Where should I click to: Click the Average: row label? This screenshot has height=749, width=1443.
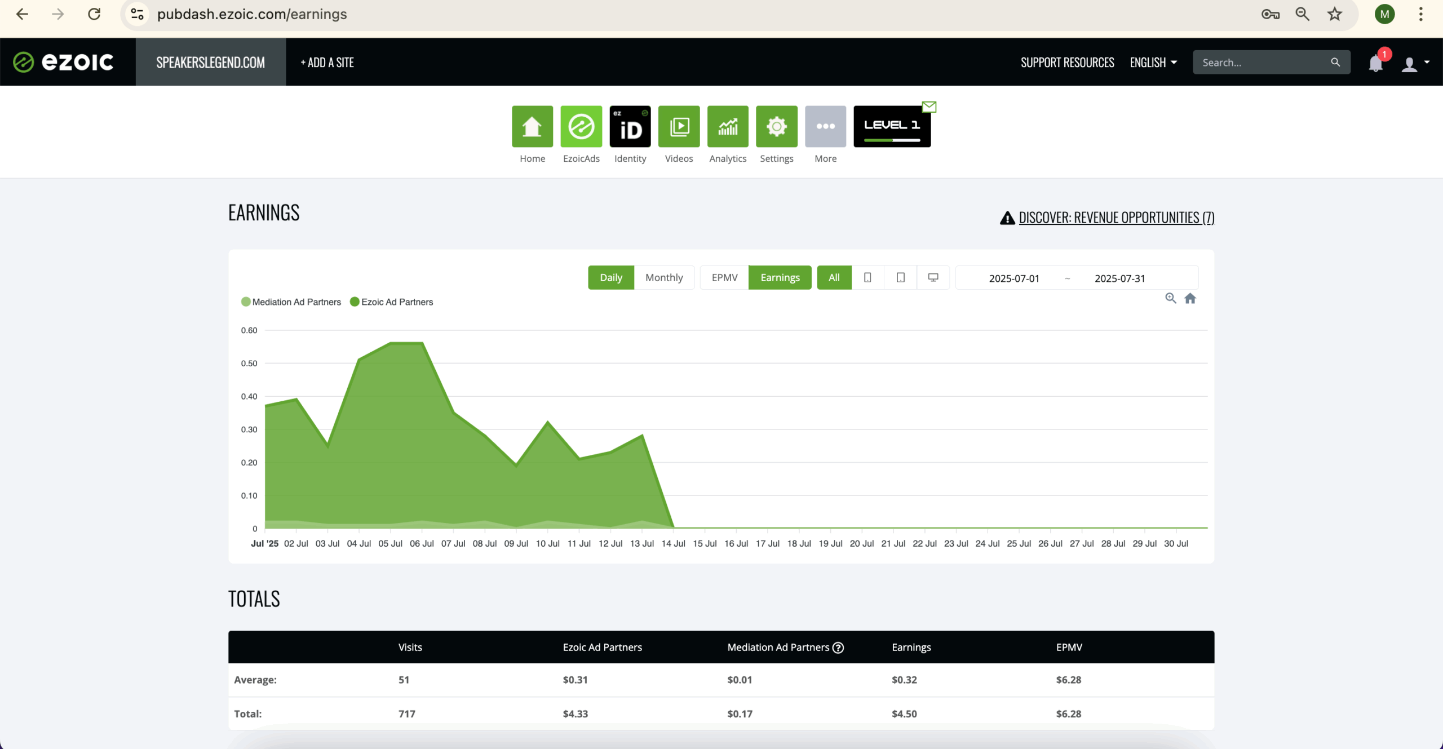255,680
